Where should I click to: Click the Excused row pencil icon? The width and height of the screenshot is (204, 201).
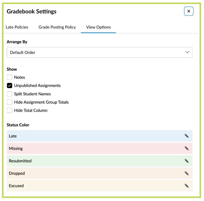186,186
